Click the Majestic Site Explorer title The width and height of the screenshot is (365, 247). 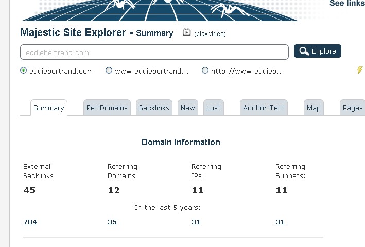tap(73, 32)
